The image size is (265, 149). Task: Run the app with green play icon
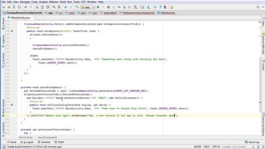[x=98, y=7]
